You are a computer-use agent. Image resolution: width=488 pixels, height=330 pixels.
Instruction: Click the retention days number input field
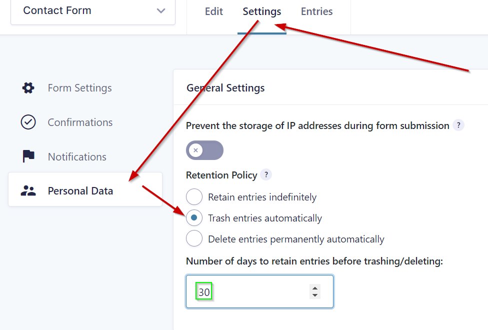[250, 291]
